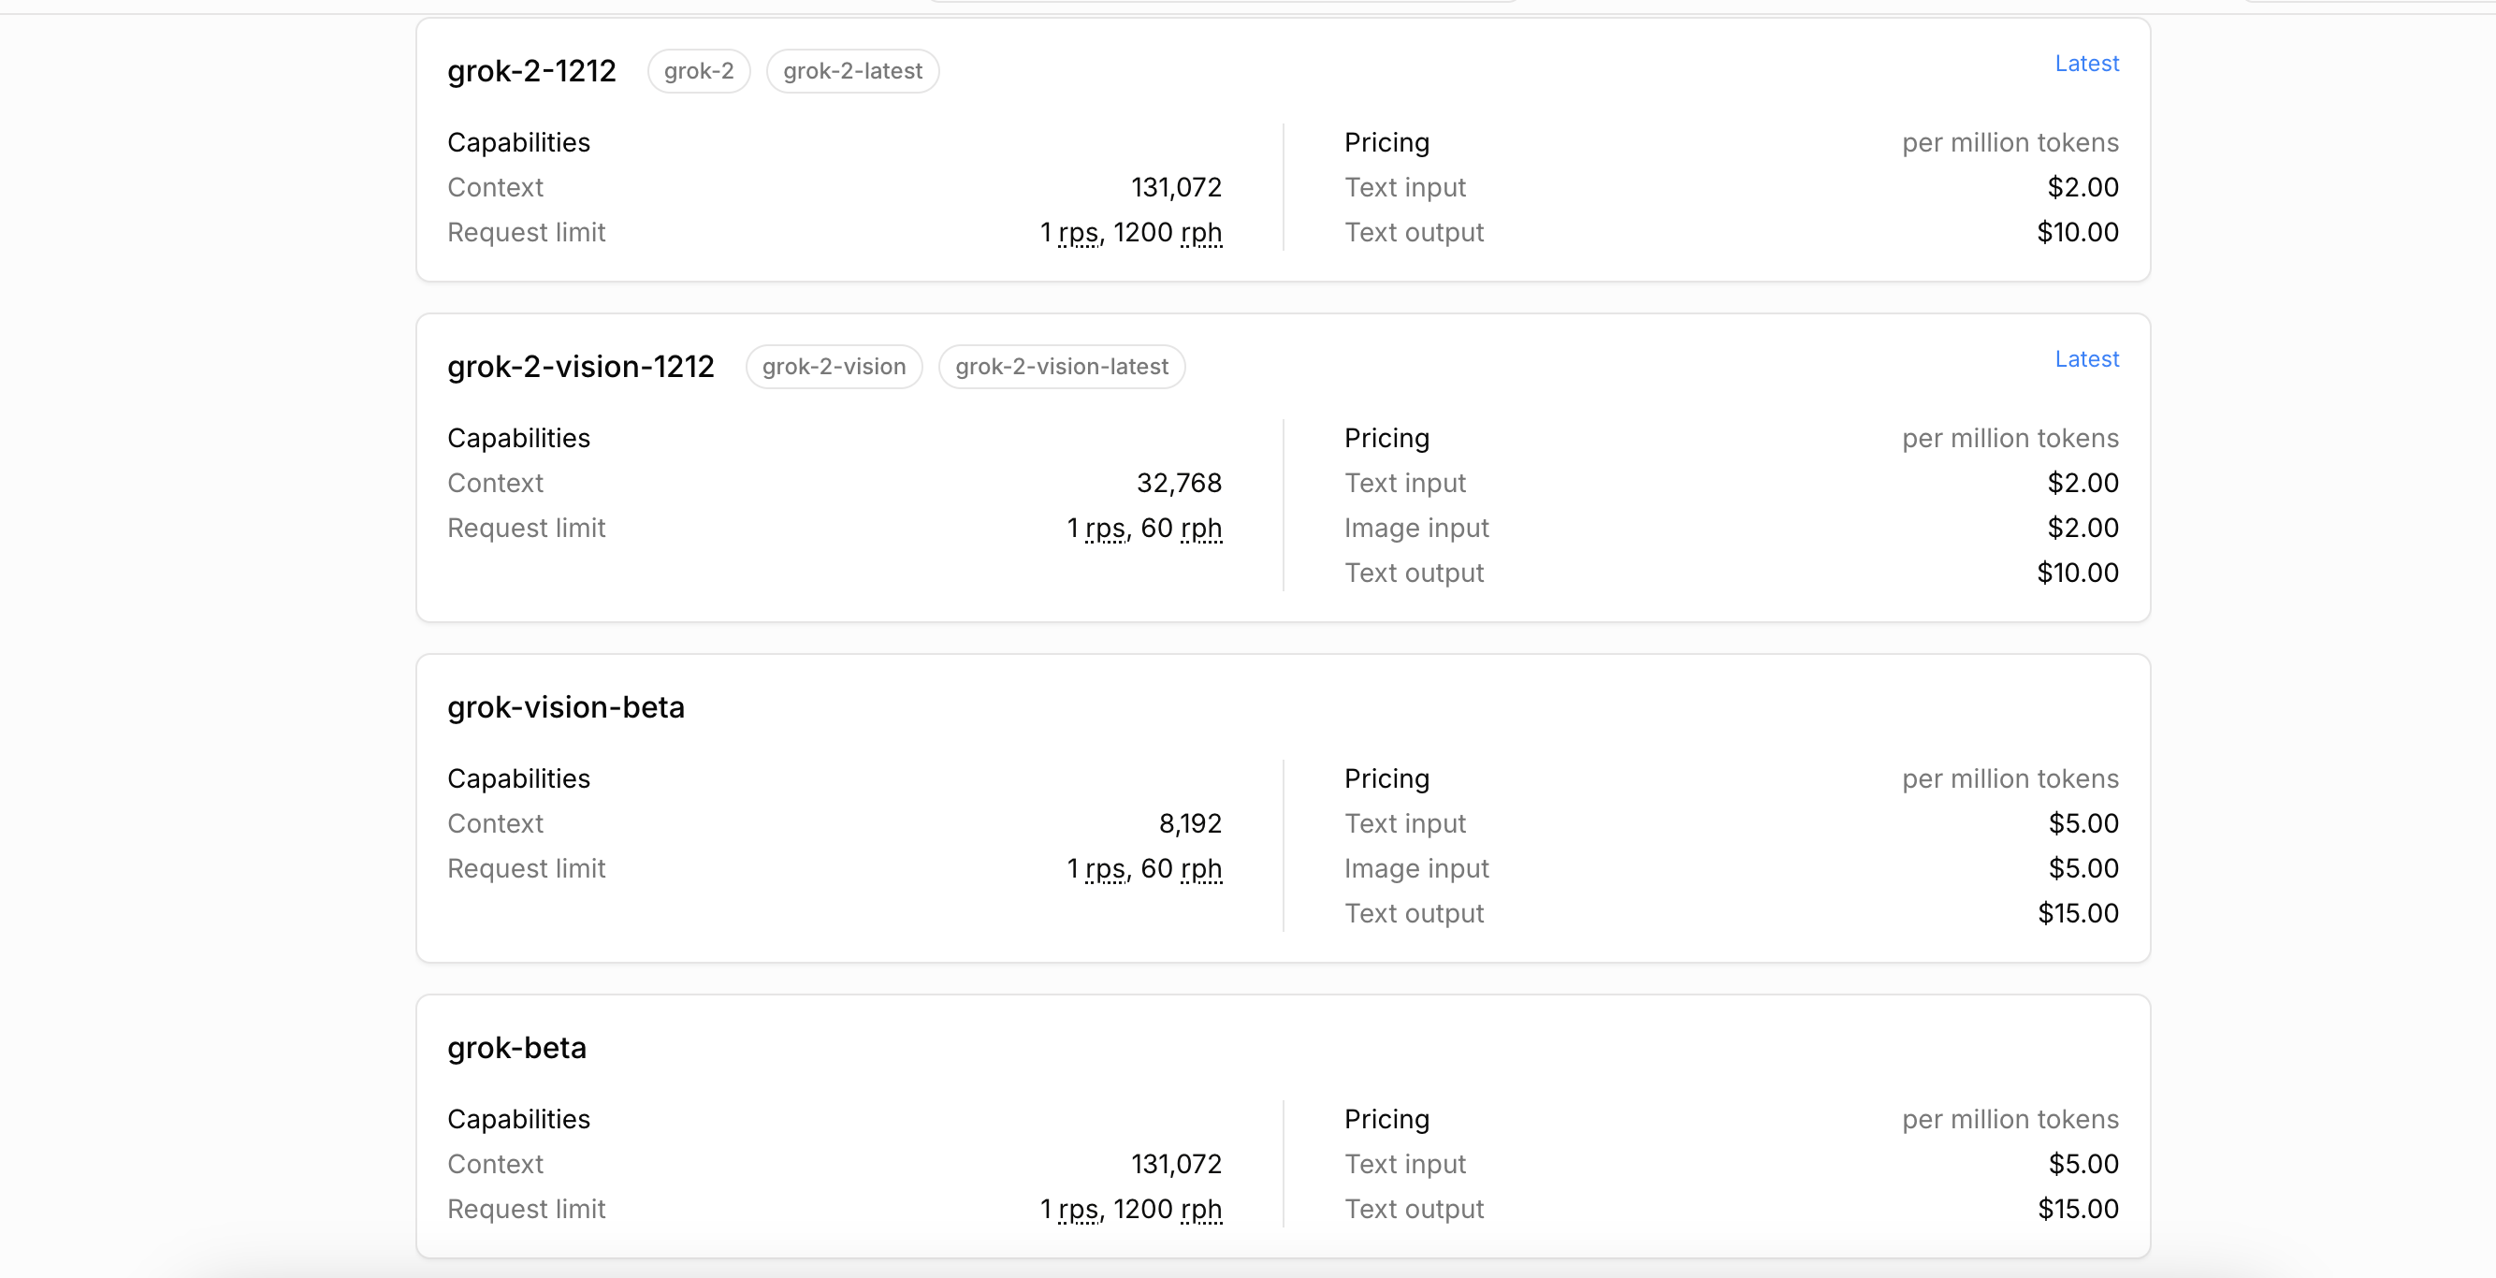2496x1278 pixels.
Task: Click the grok-2-vision-1212 model name heading
Action: click(580, 366)
